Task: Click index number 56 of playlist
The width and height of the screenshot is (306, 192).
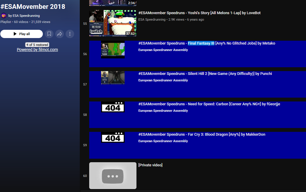Action: coord(85,54)
